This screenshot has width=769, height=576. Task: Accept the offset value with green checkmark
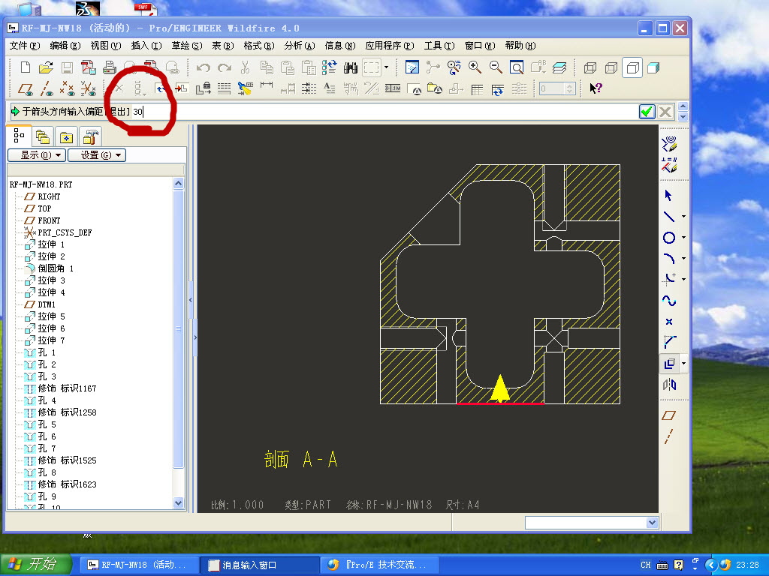647,112
